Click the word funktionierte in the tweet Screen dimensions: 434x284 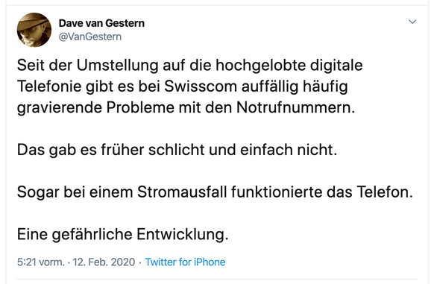click(x=277, y=192)
